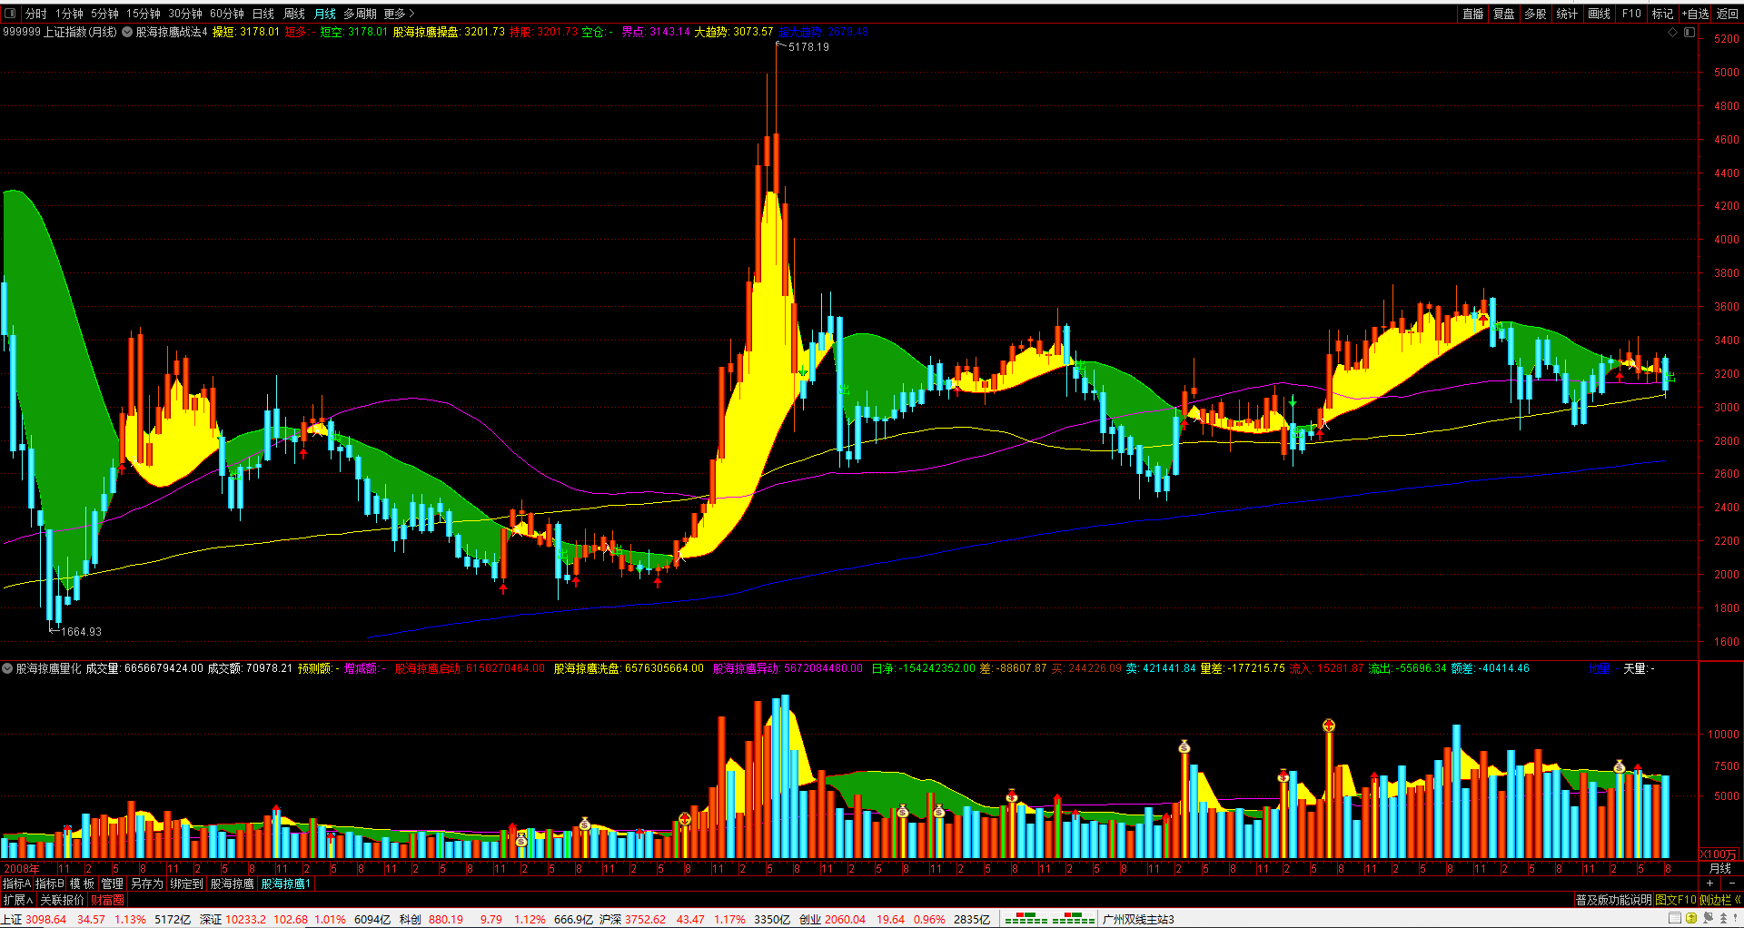Open 图文F10 link
Viewport: 1744px width, 928px height.
(x=1676, y=900)
